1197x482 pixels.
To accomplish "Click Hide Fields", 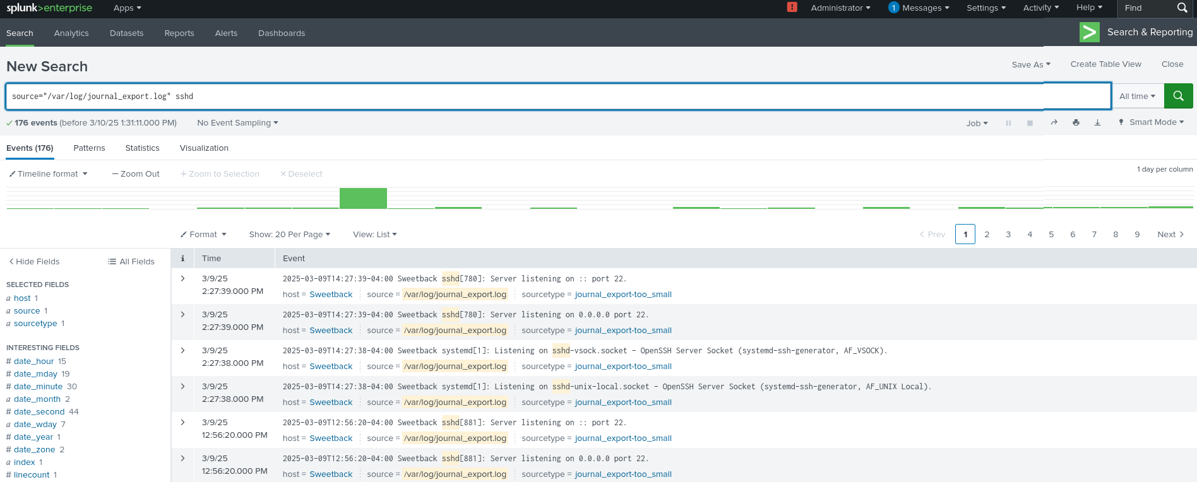I will 34,261.
